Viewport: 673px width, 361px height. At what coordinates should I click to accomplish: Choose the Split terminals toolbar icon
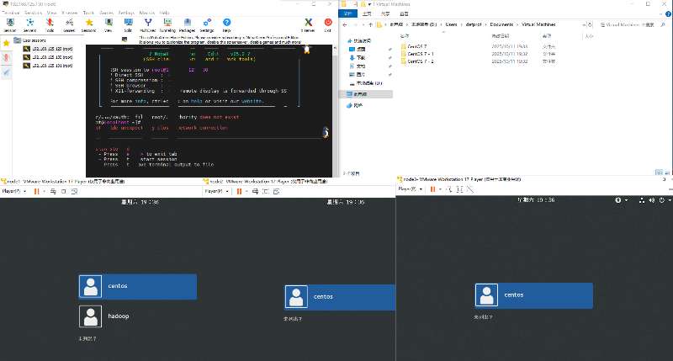tap(128, 25)
